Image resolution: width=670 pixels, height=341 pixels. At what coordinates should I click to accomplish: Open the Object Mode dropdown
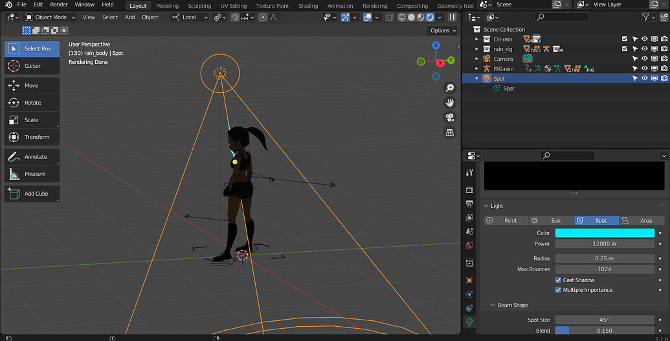tap(50, 17)
